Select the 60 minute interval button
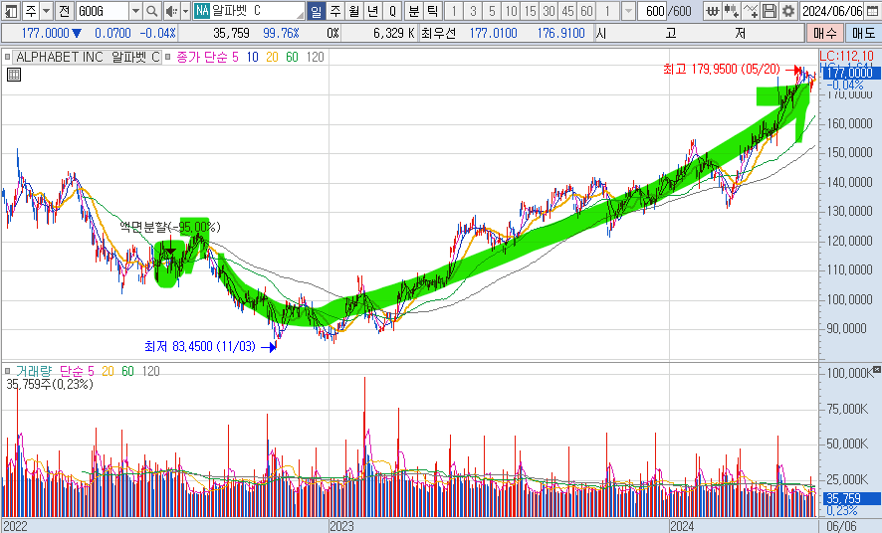Viewport: 882px width, 533px height. click(586, 11)
